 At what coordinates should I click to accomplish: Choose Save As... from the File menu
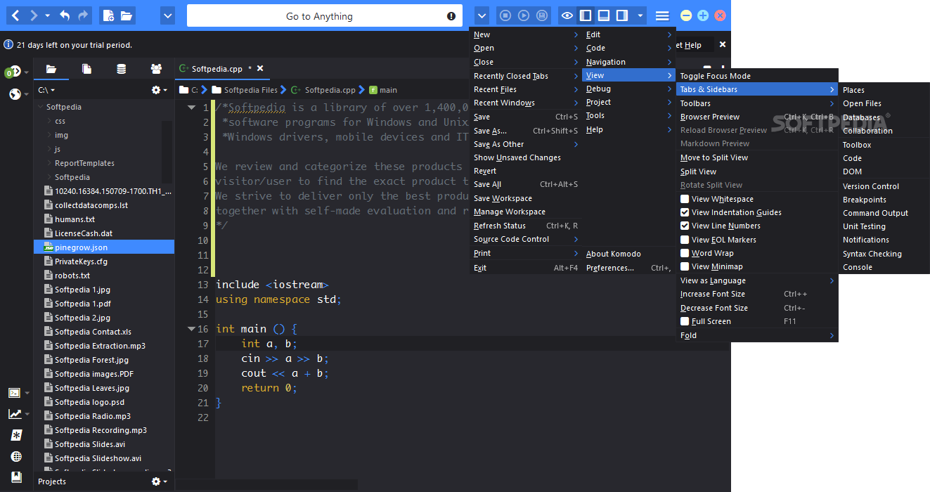[525, 131]
